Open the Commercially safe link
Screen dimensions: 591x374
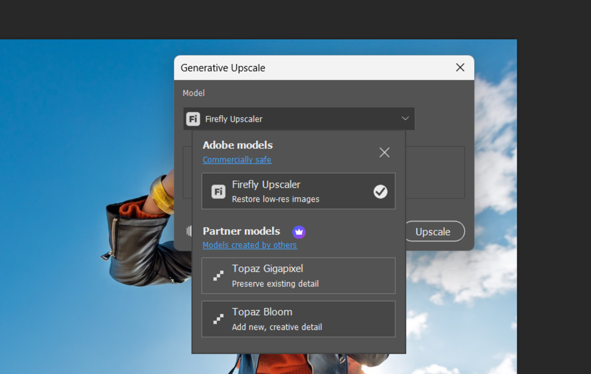coord(237,160)
